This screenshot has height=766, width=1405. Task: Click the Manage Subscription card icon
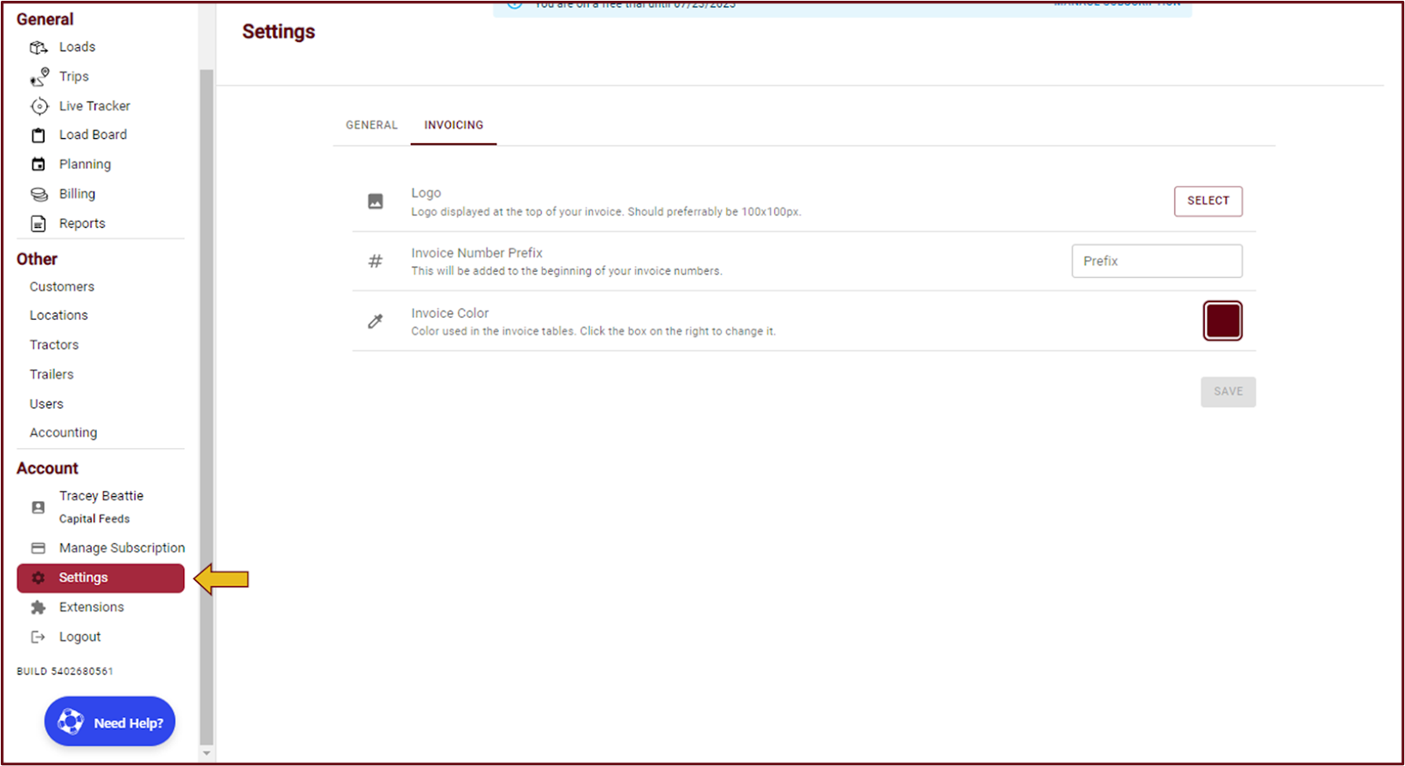38,548
